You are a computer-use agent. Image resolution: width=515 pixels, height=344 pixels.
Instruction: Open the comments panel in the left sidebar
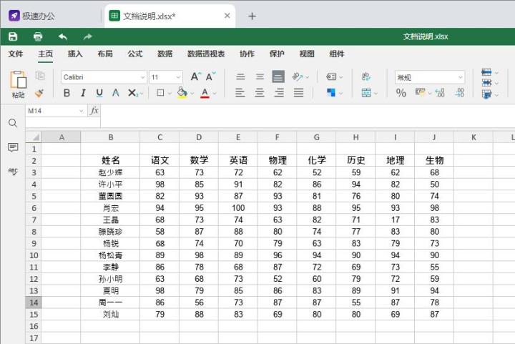coord(13,147)
